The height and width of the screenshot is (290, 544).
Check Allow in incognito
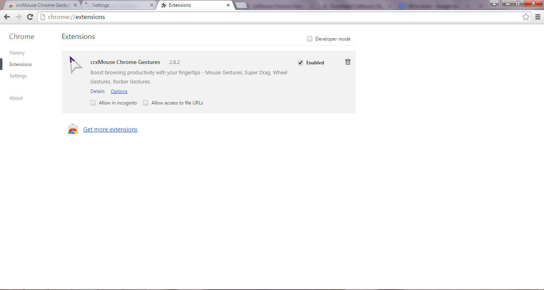point(93,102)
